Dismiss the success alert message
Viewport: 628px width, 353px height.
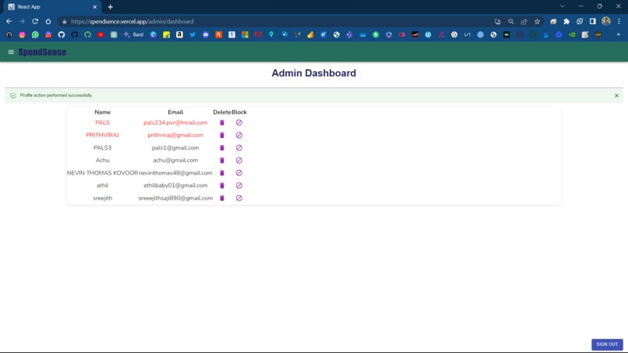tap(616, 95)
